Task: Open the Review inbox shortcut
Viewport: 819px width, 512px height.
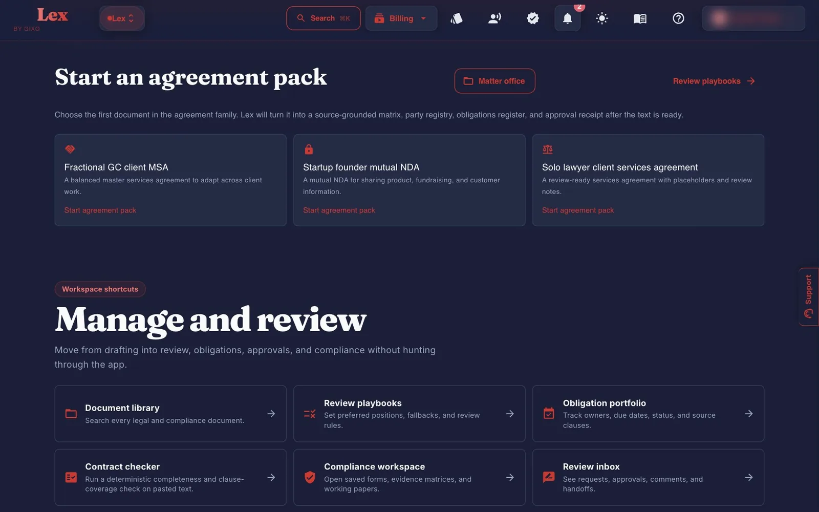Action: pos(648,477)
